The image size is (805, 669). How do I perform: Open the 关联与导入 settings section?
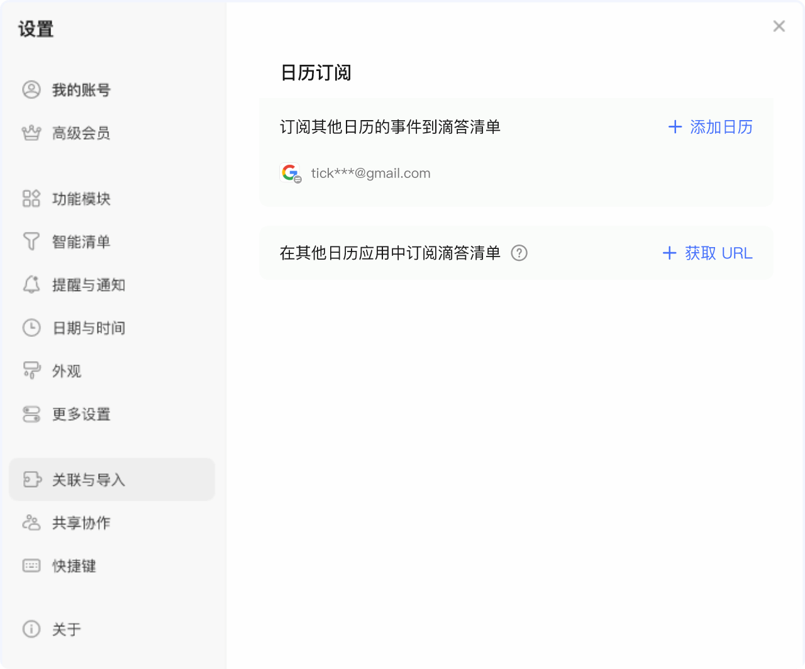112,480
